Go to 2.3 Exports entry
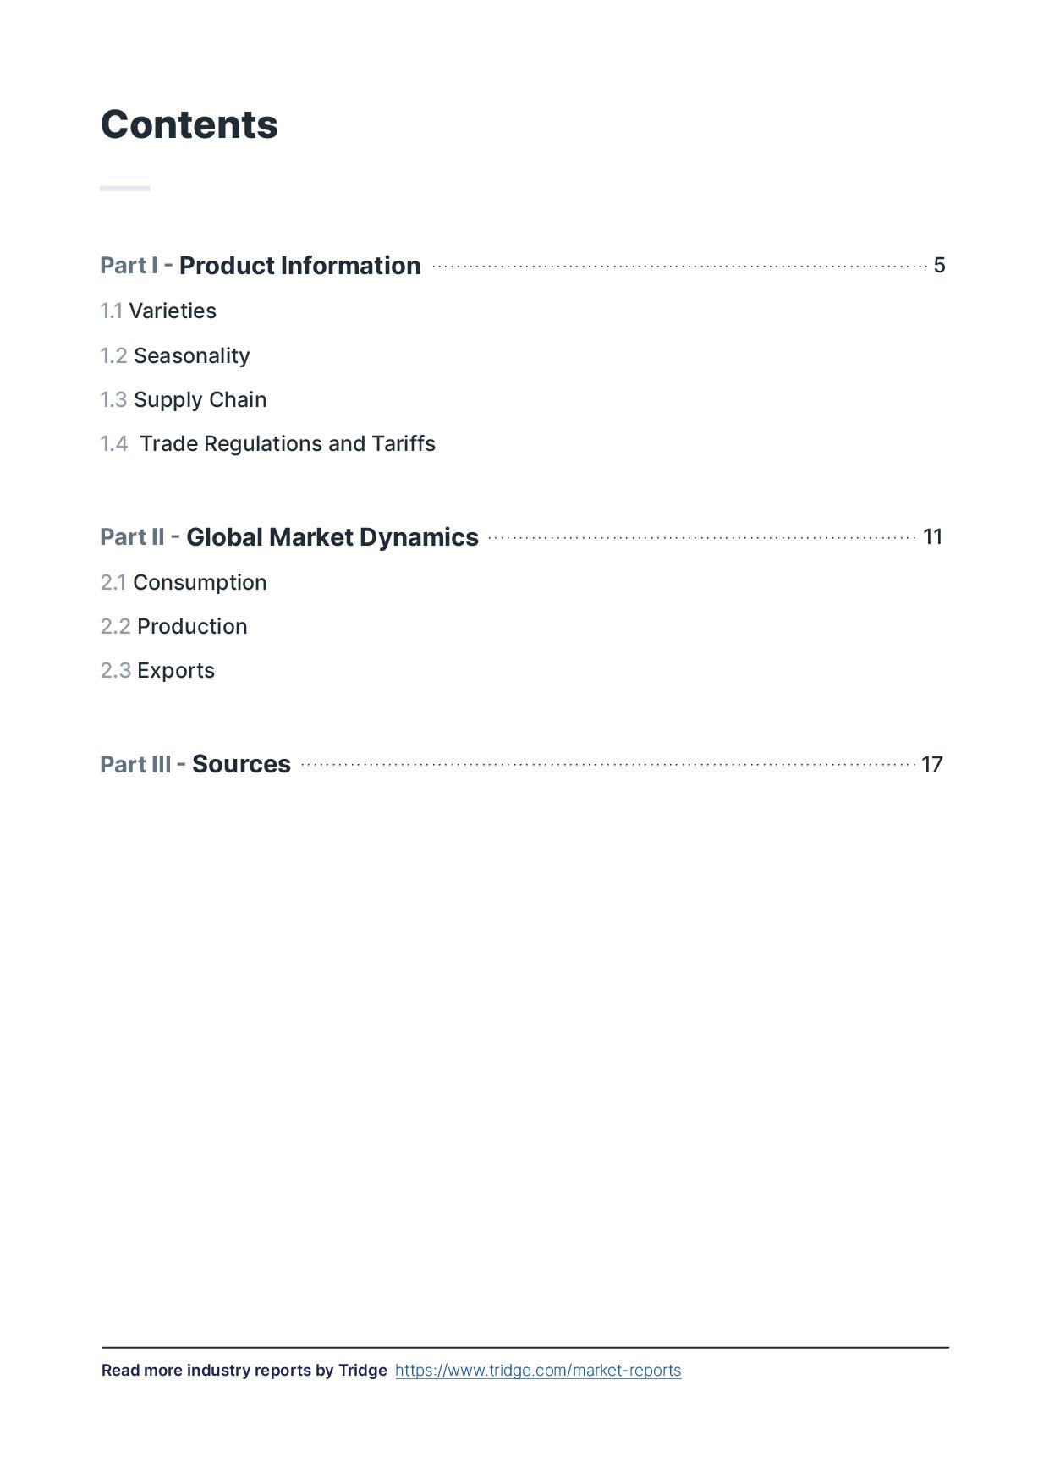Screen dimensions: 1049x1484 pyautogui.click(x=157, y=671)
